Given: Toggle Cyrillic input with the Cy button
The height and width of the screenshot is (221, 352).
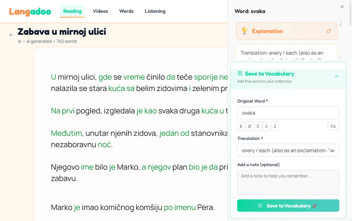Looking at the screenshot, I should coord(333,126).
